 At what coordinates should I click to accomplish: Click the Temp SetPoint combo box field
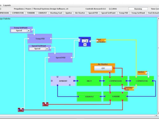pos(20,31)
